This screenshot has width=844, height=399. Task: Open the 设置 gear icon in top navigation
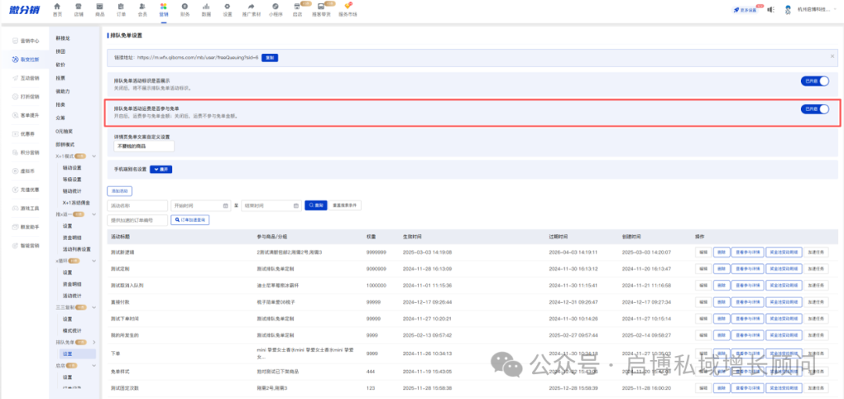(x=227, y=6)
